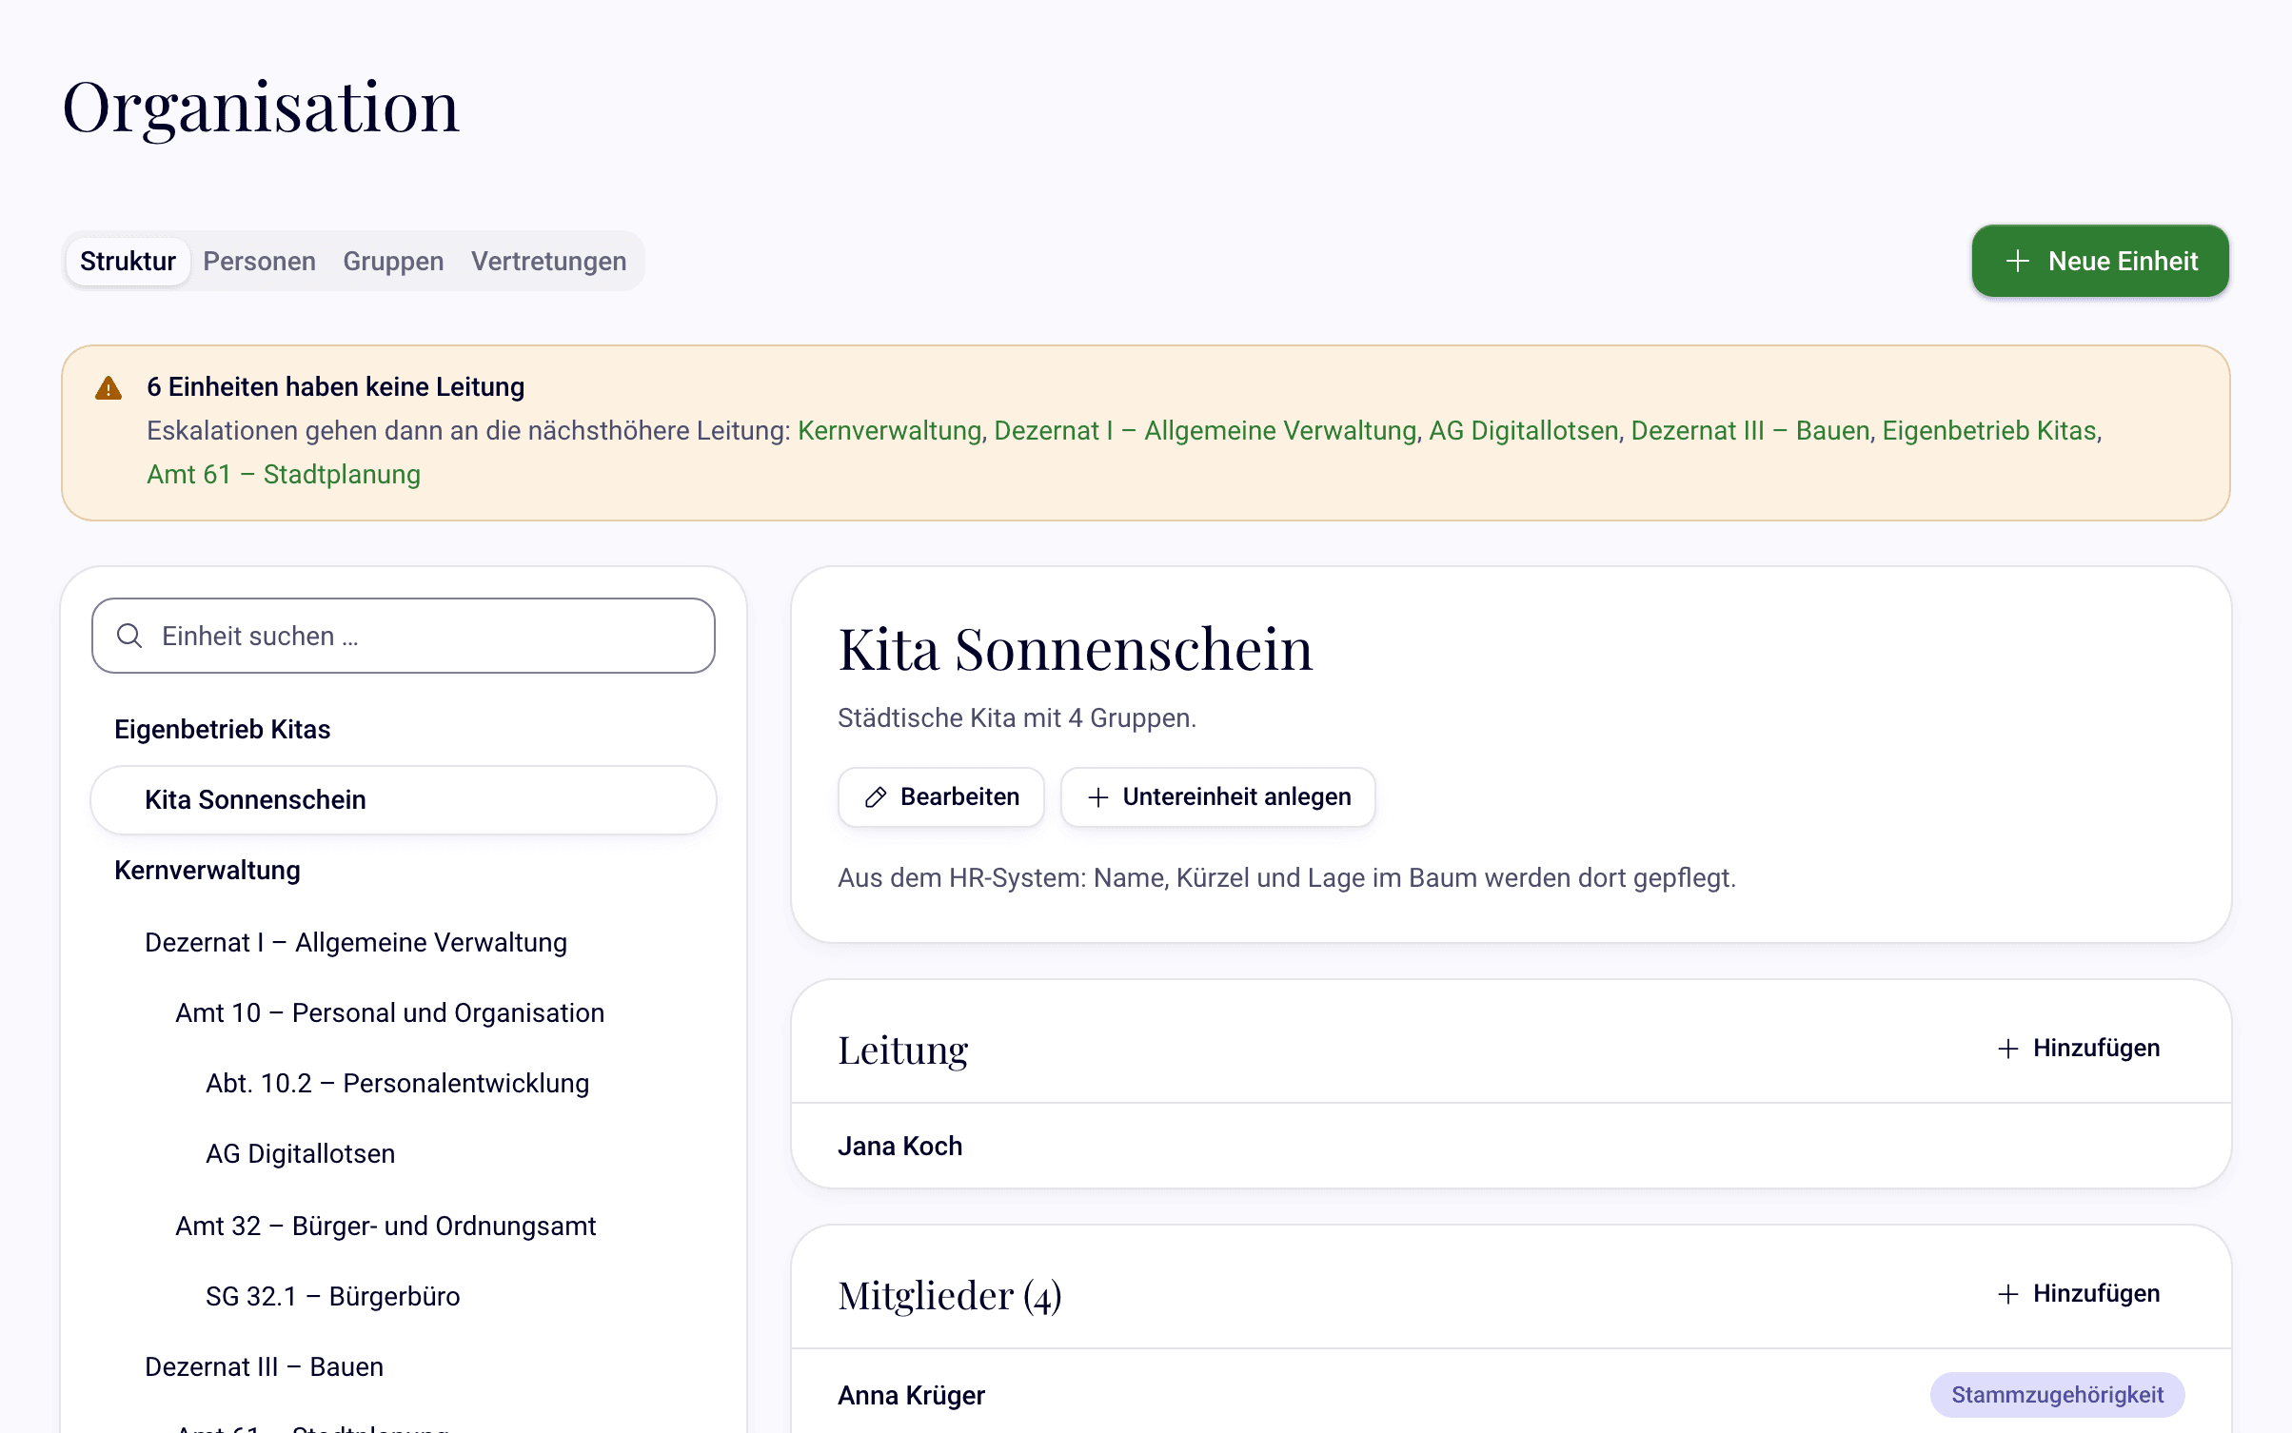Select AG Digitallotsen in the tree
The image size is (2292, 1433).
point(404,1154)
